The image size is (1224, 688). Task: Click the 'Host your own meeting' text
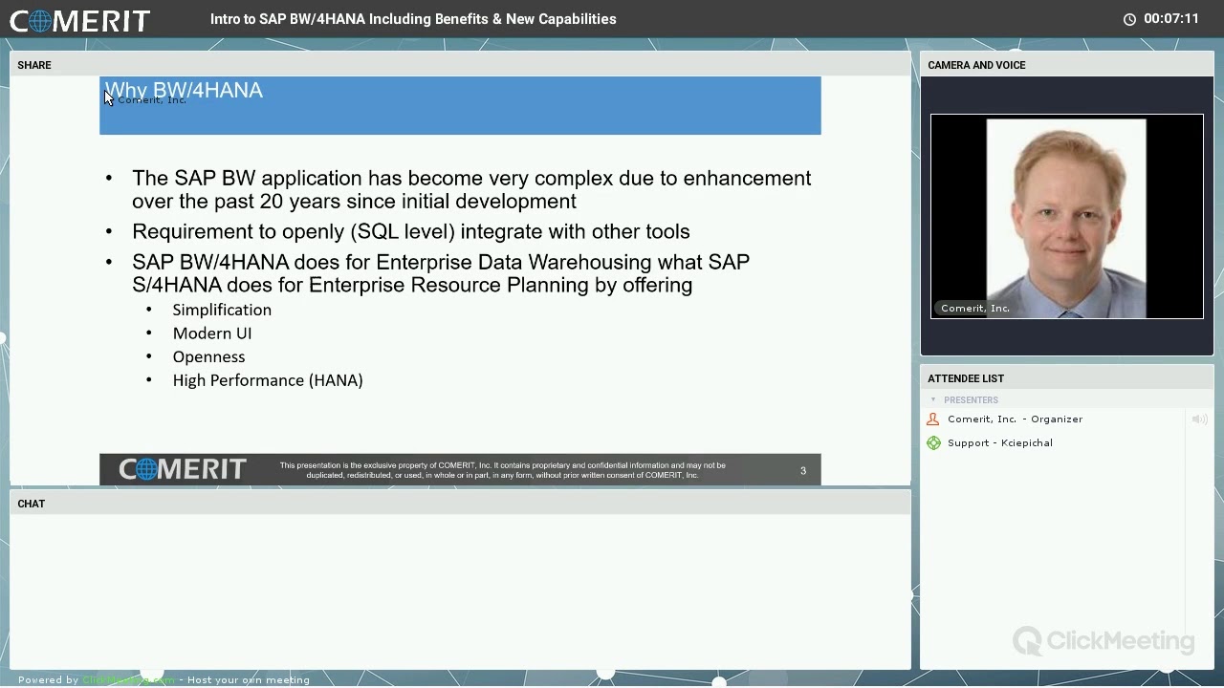[249, 680]
